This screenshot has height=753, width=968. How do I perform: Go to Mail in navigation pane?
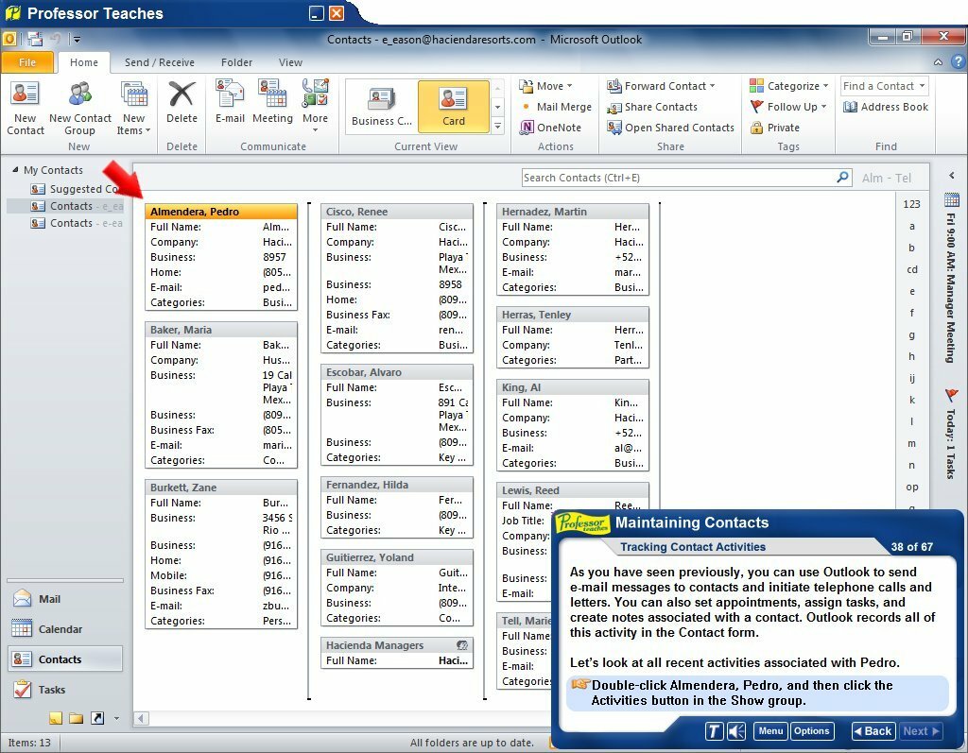pos(65,599)
